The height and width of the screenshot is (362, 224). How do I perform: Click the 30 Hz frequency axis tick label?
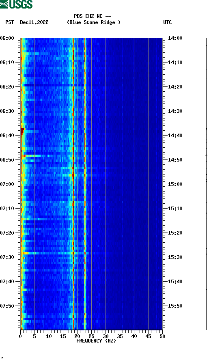[106, 336]
